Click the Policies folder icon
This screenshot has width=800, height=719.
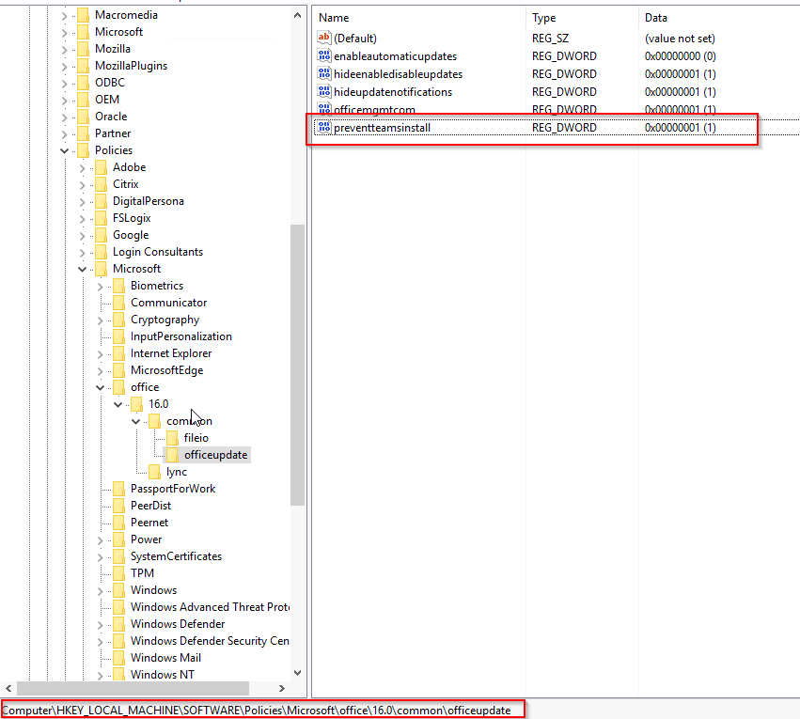coord(83,150)
